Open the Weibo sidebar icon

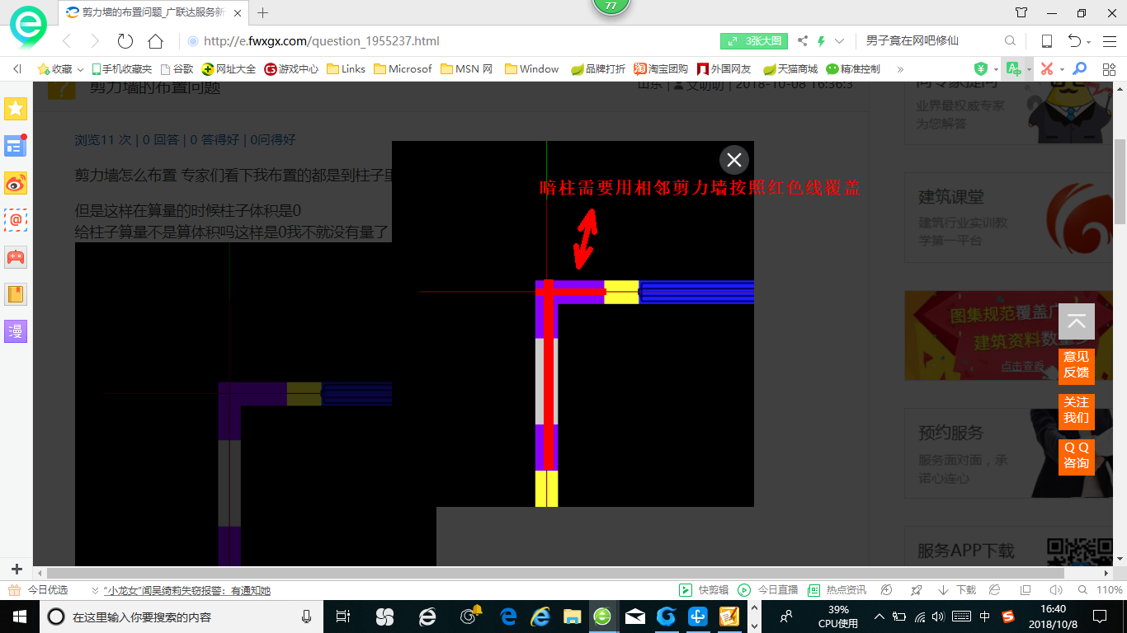(x=17, y=184)
